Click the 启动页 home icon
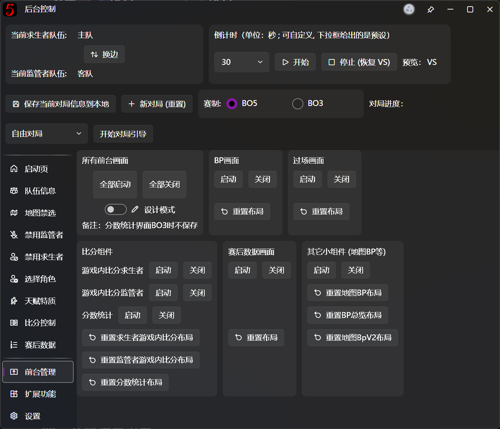Viewport: 500px width, 429px height. [14, 169]
